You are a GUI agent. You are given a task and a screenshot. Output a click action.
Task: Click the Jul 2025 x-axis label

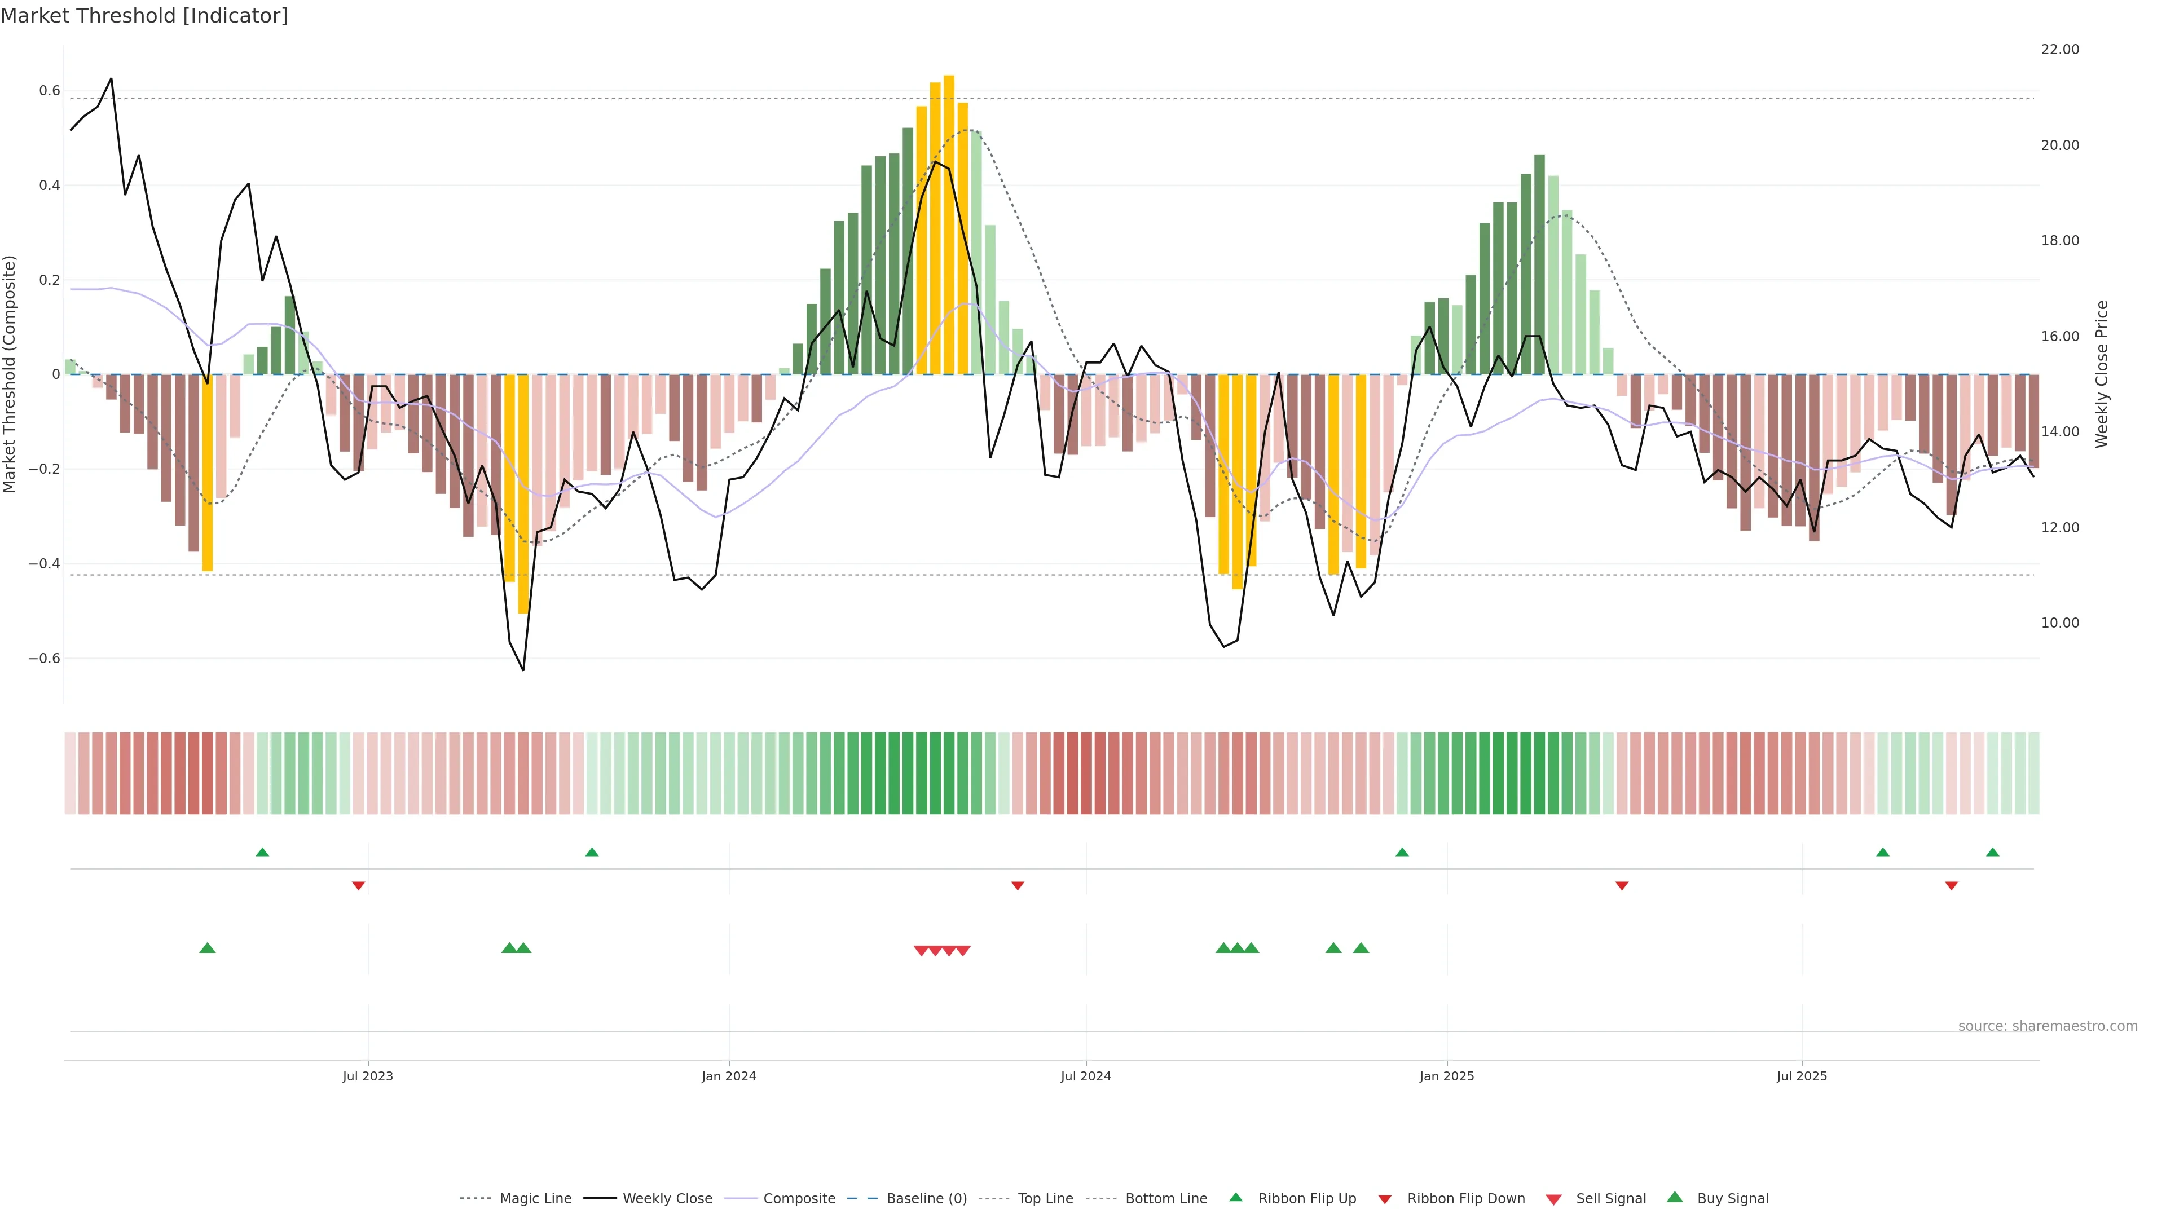coord(1802,1076)
